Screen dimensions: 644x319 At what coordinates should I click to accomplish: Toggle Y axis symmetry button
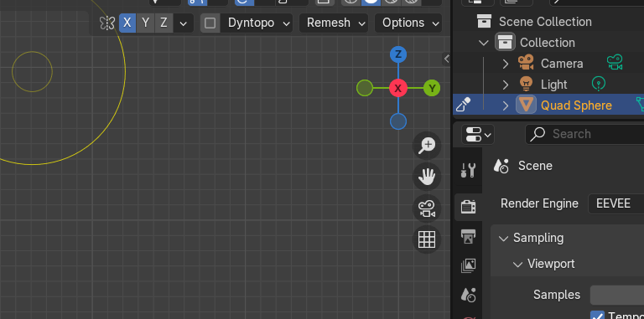pos(145,23)
